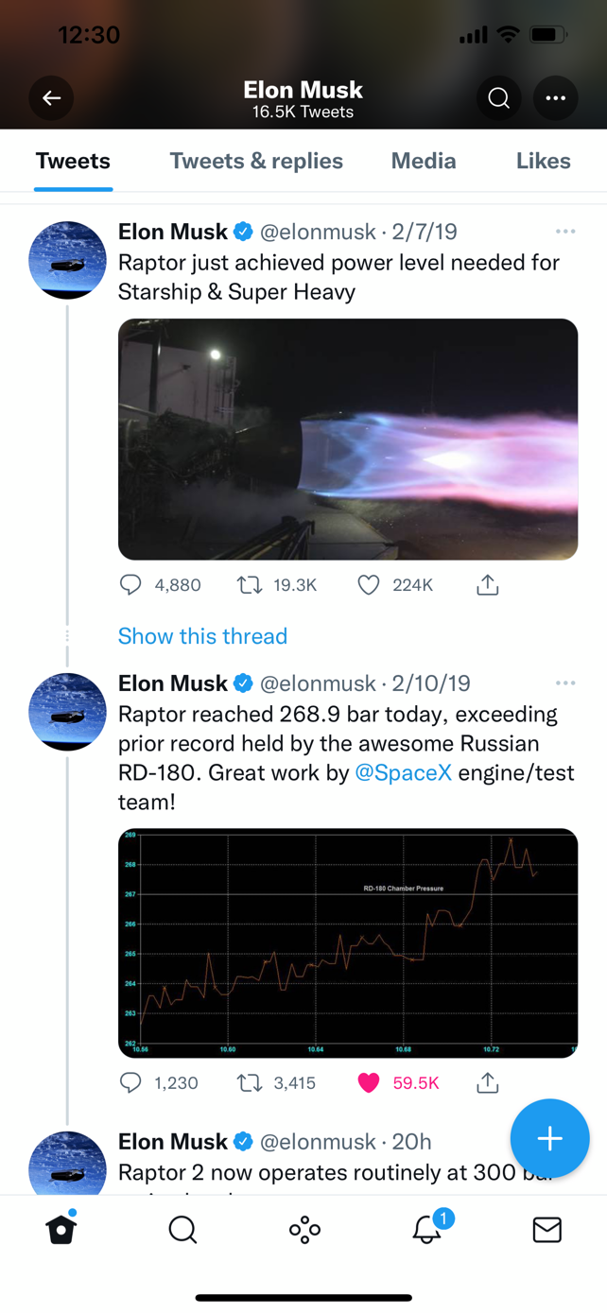The width and height of the screenshot is (607, 1313).
Task: Retweet the tweet with 3,415 retweets
Action: click(250, 1082)
